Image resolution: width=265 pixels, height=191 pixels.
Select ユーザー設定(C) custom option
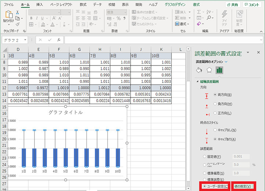pos(205,186)
